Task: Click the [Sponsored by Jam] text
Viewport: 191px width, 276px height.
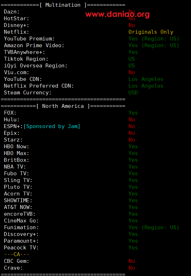Action: (52, 126)
